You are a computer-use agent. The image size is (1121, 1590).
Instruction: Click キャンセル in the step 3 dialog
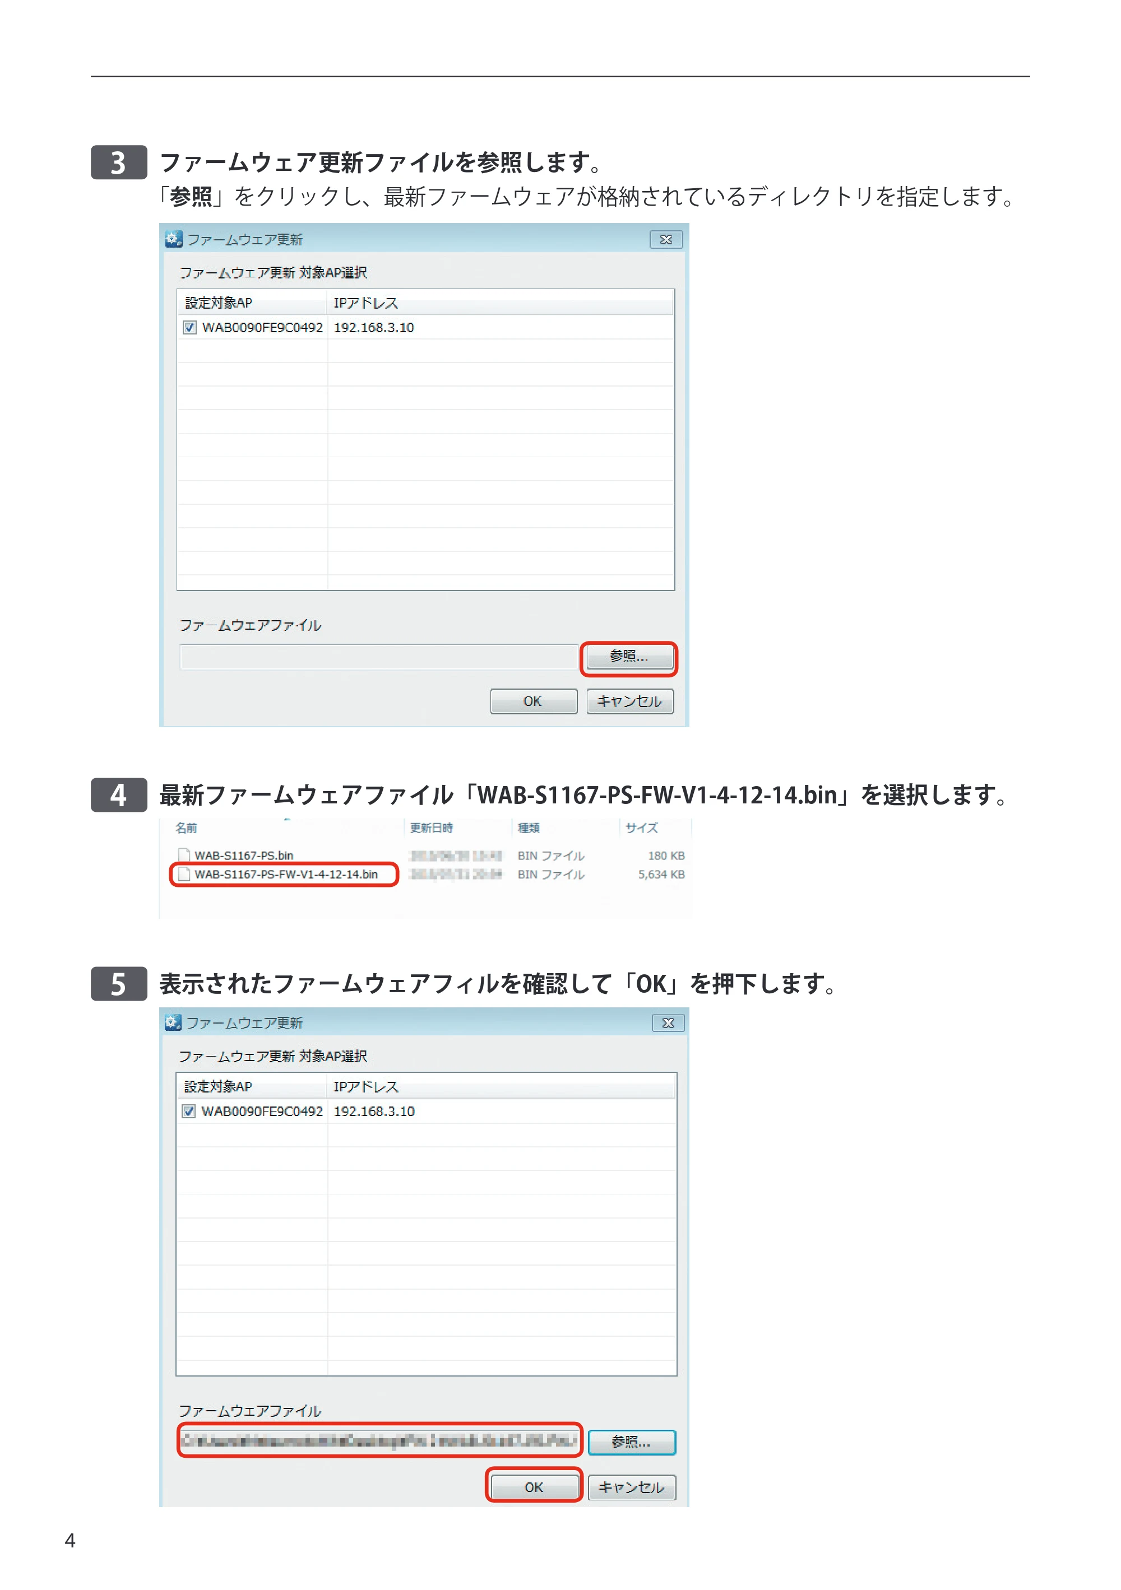pos(629,701)
